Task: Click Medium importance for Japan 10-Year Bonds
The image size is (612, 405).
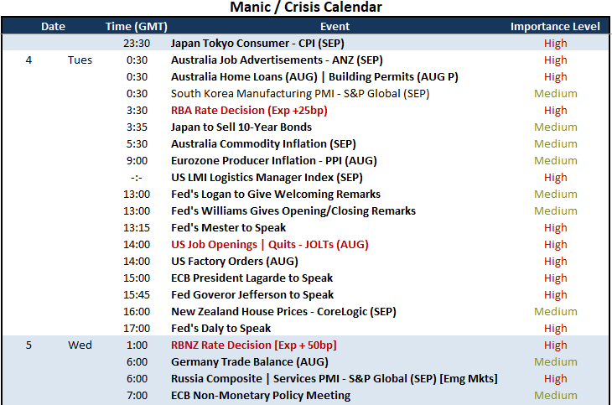Action: pos(555,127)
